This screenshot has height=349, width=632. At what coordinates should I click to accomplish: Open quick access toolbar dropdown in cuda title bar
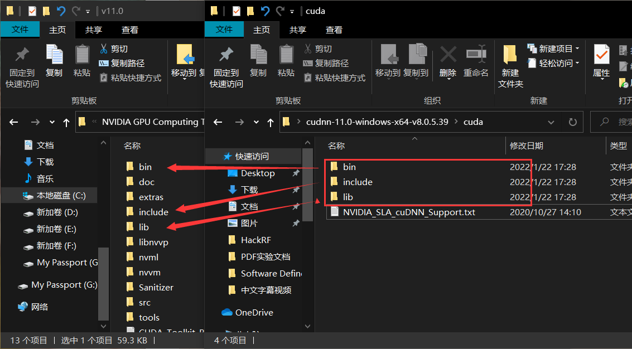pos(291,12)
